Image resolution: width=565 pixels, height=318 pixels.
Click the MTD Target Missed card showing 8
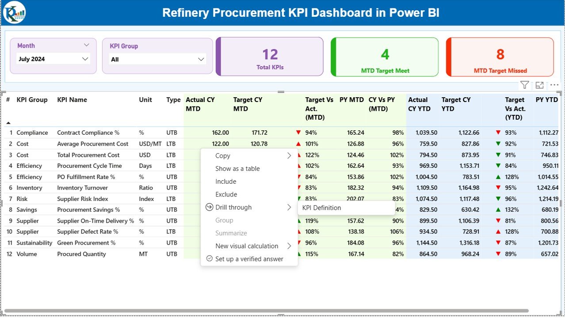point(500,57)
